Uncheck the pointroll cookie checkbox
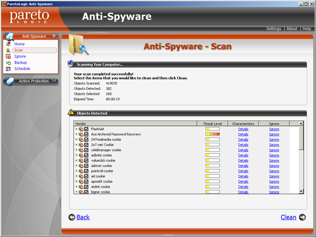This screenshot has height=237, width=316. (x=86, y=171)
